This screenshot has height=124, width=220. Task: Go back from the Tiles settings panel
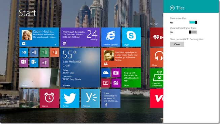click(x=172, y=8)
